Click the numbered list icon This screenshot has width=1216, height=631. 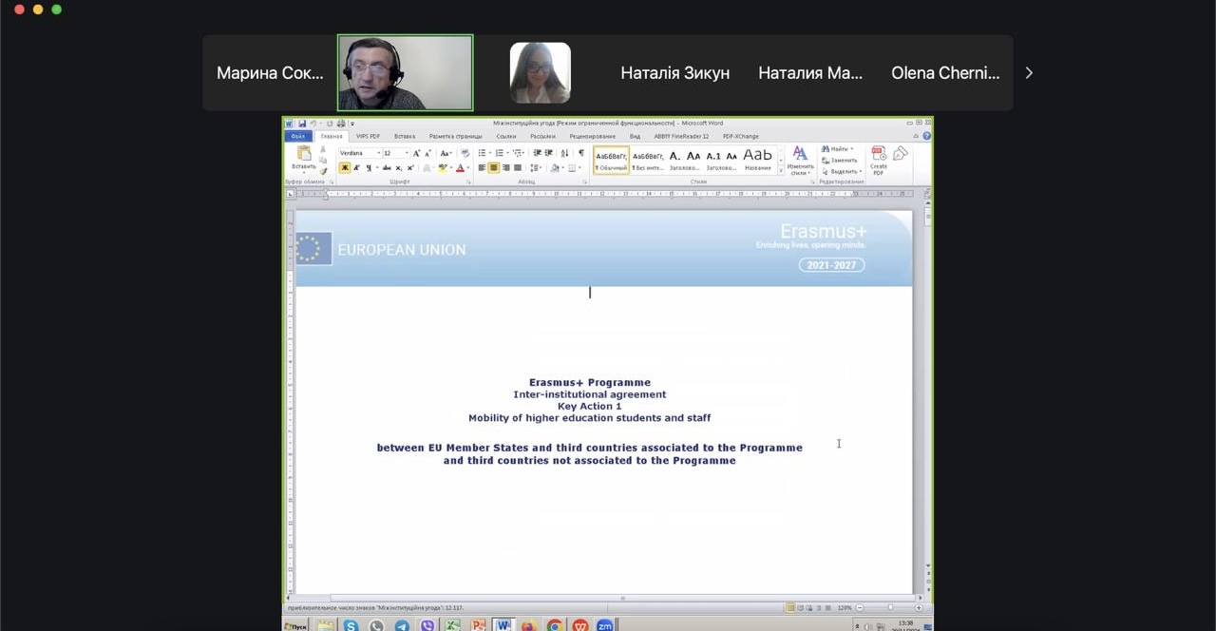pos(499,153)
